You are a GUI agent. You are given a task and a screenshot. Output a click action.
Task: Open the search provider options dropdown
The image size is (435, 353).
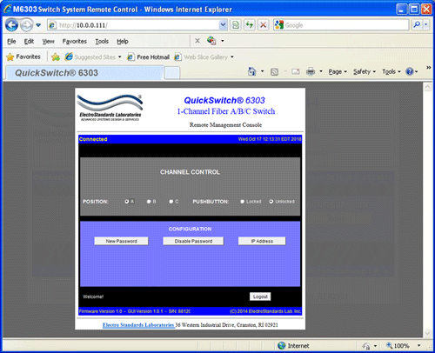(x=425, y=25)
